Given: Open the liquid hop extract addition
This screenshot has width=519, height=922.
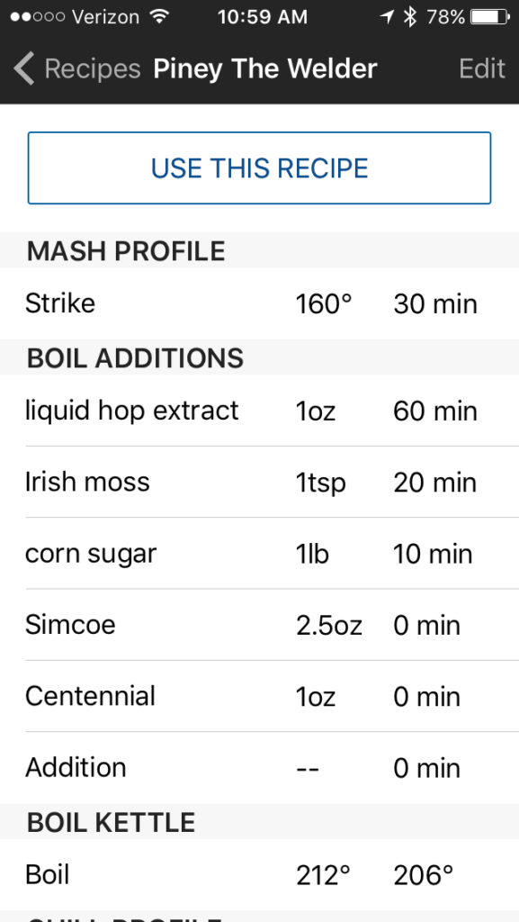Looking at the screenshot, I should (259, 411).
